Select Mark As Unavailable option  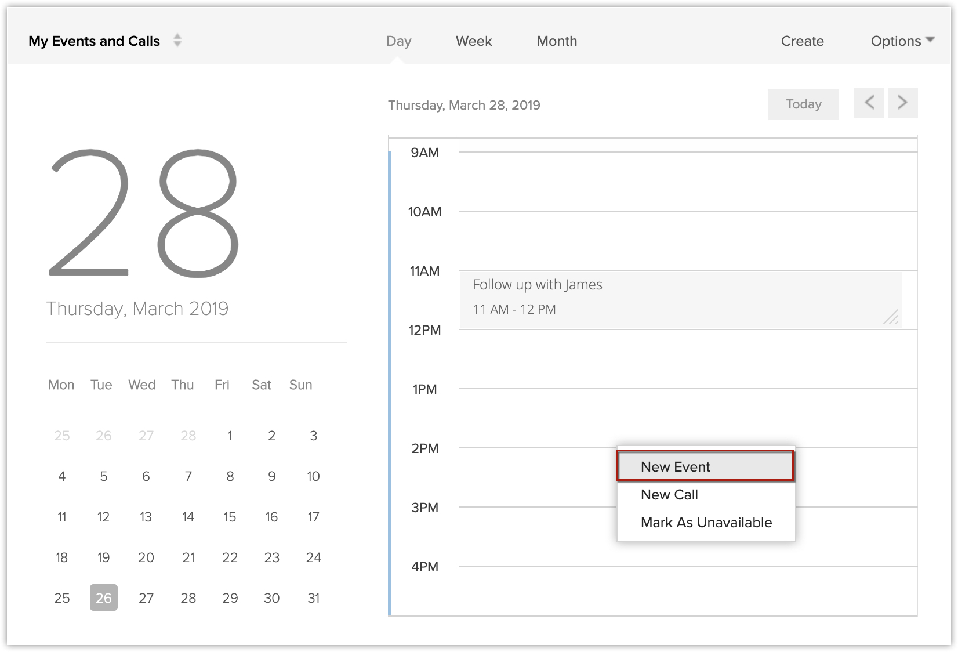click(706, 523)
